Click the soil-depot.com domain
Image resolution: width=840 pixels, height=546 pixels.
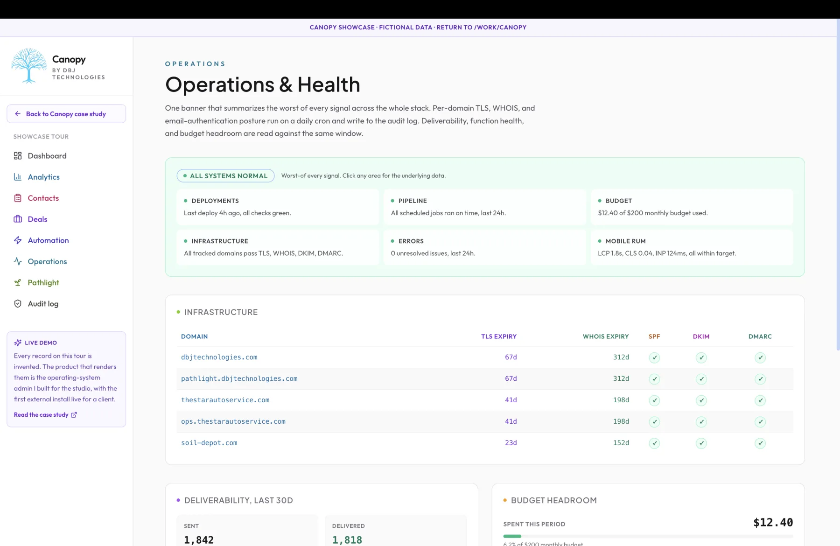pyautogui.click(x=209, y=443)
